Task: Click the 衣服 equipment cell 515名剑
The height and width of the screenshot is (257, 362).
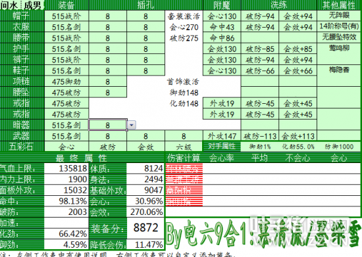Action: 66,27
